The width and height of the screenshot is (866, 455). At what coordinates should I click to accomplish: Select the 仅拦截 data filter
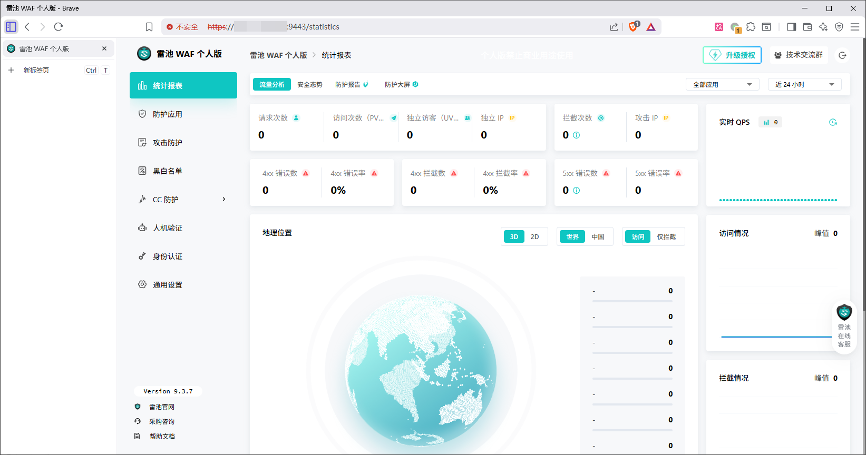[x=666, y=236]
